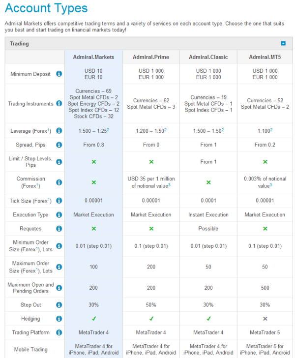Open Maximum Order Size info icon

click(x=59, y=267)
